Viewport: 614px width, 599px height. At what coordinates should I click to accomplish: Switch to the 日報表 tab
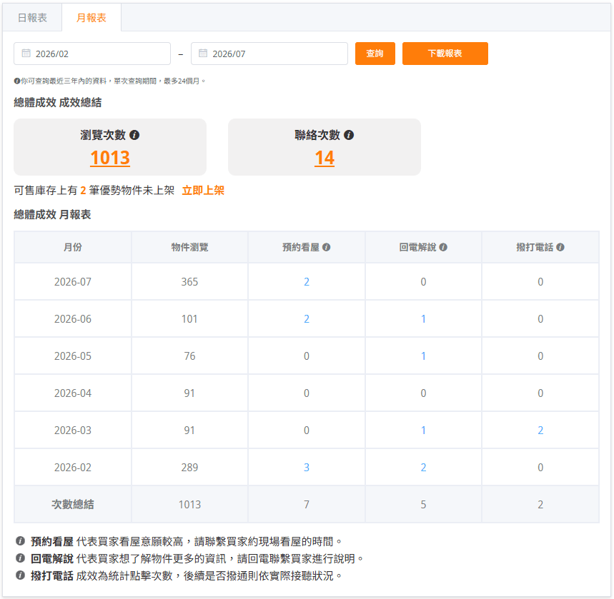pyautogui.click(x=32, y=18)
